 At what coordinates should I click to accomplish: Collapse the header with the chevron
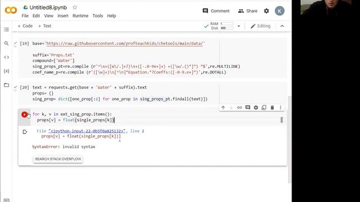pyautogui.click(x=282, y=26)
